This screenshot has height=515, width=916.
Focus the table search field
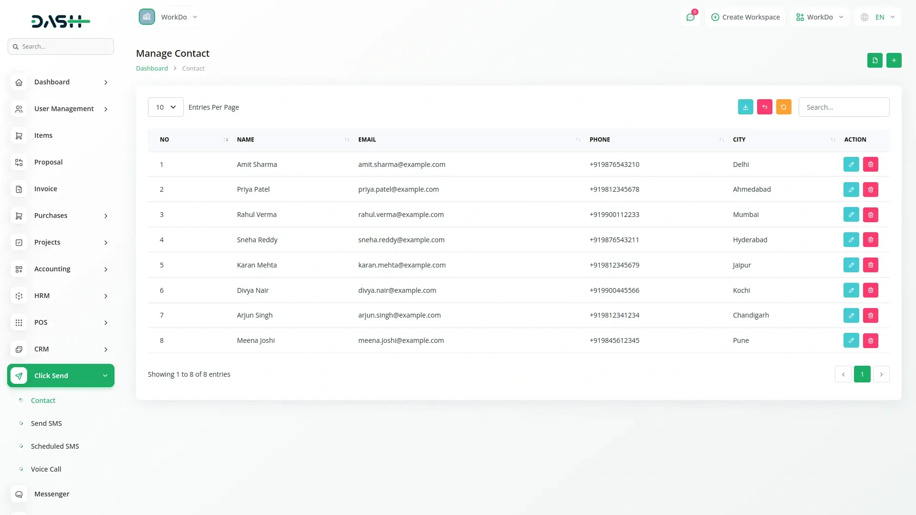(843, 107)
